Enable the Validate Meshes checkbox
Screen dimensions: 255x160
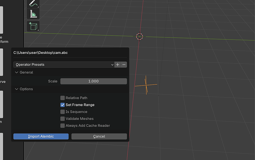tap(62, 119)
